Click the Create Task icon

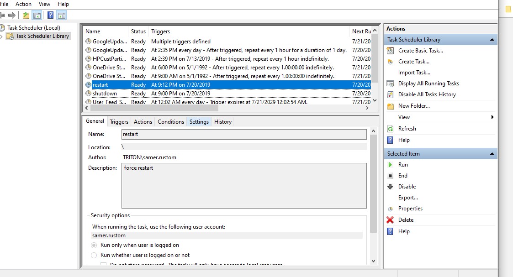(x=390, y=62)
